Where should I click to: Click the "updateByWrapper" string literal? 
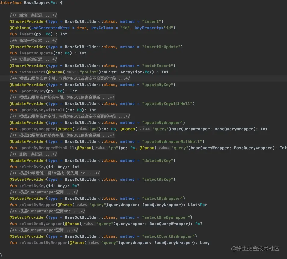tap(162, 123)
